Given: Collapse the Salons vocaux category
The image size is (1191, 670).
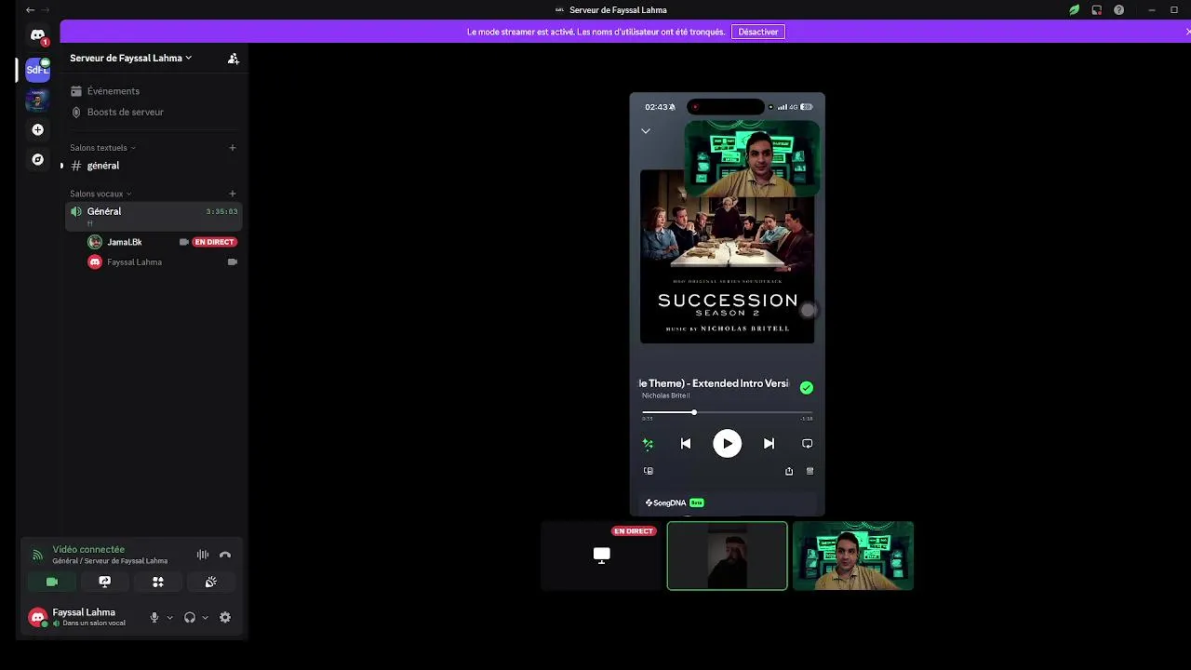Looking at the screenshot, I should (100, 194).
